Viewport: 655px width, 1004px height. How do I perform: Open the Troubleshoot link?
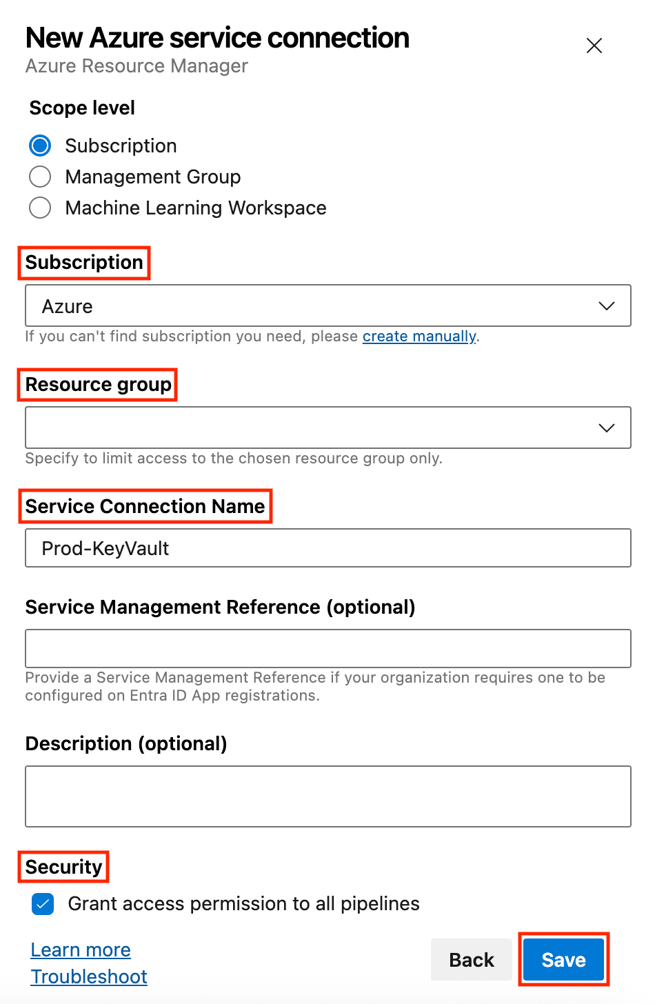point(88,976)
